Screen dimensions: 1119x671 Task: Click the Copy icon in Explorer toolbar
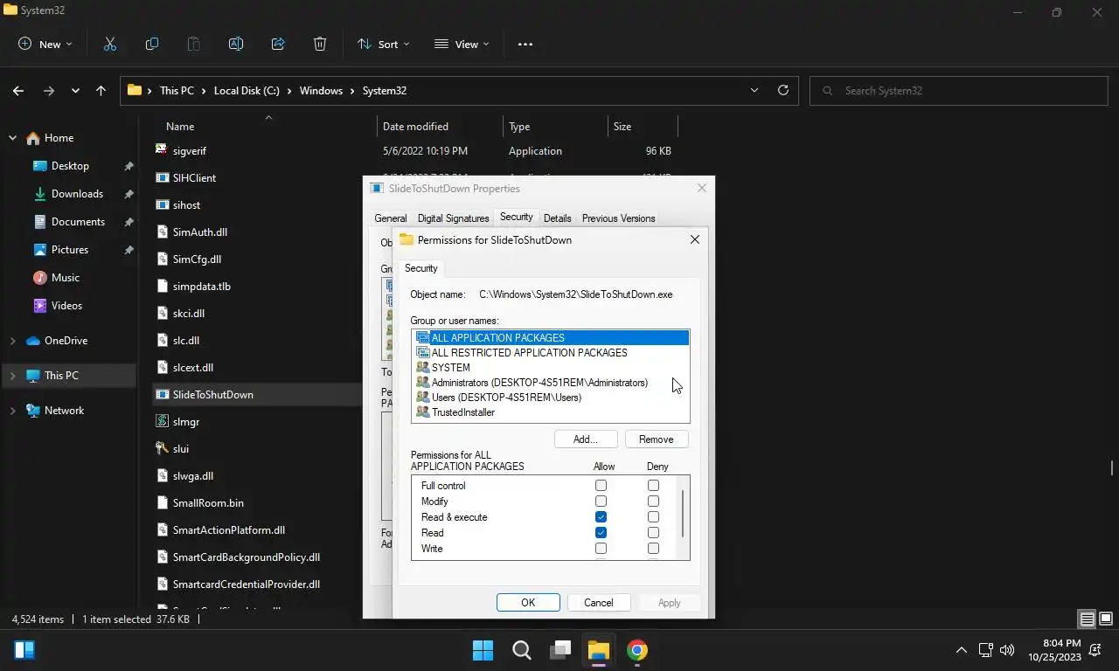152,44
